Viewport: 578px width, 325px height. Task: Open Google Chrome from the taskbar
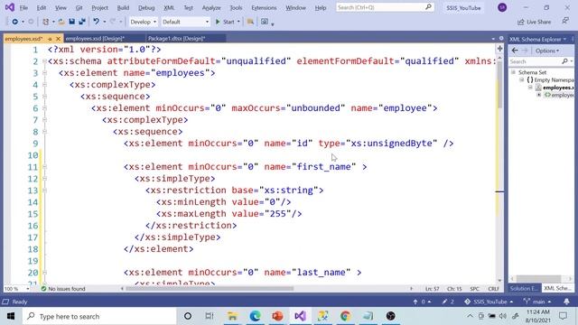click(345, 316)
